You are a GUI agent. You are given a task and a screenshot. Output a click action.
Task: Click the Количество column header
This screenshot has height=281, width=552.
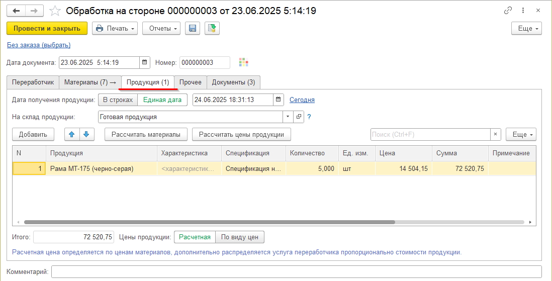(312, 153)
